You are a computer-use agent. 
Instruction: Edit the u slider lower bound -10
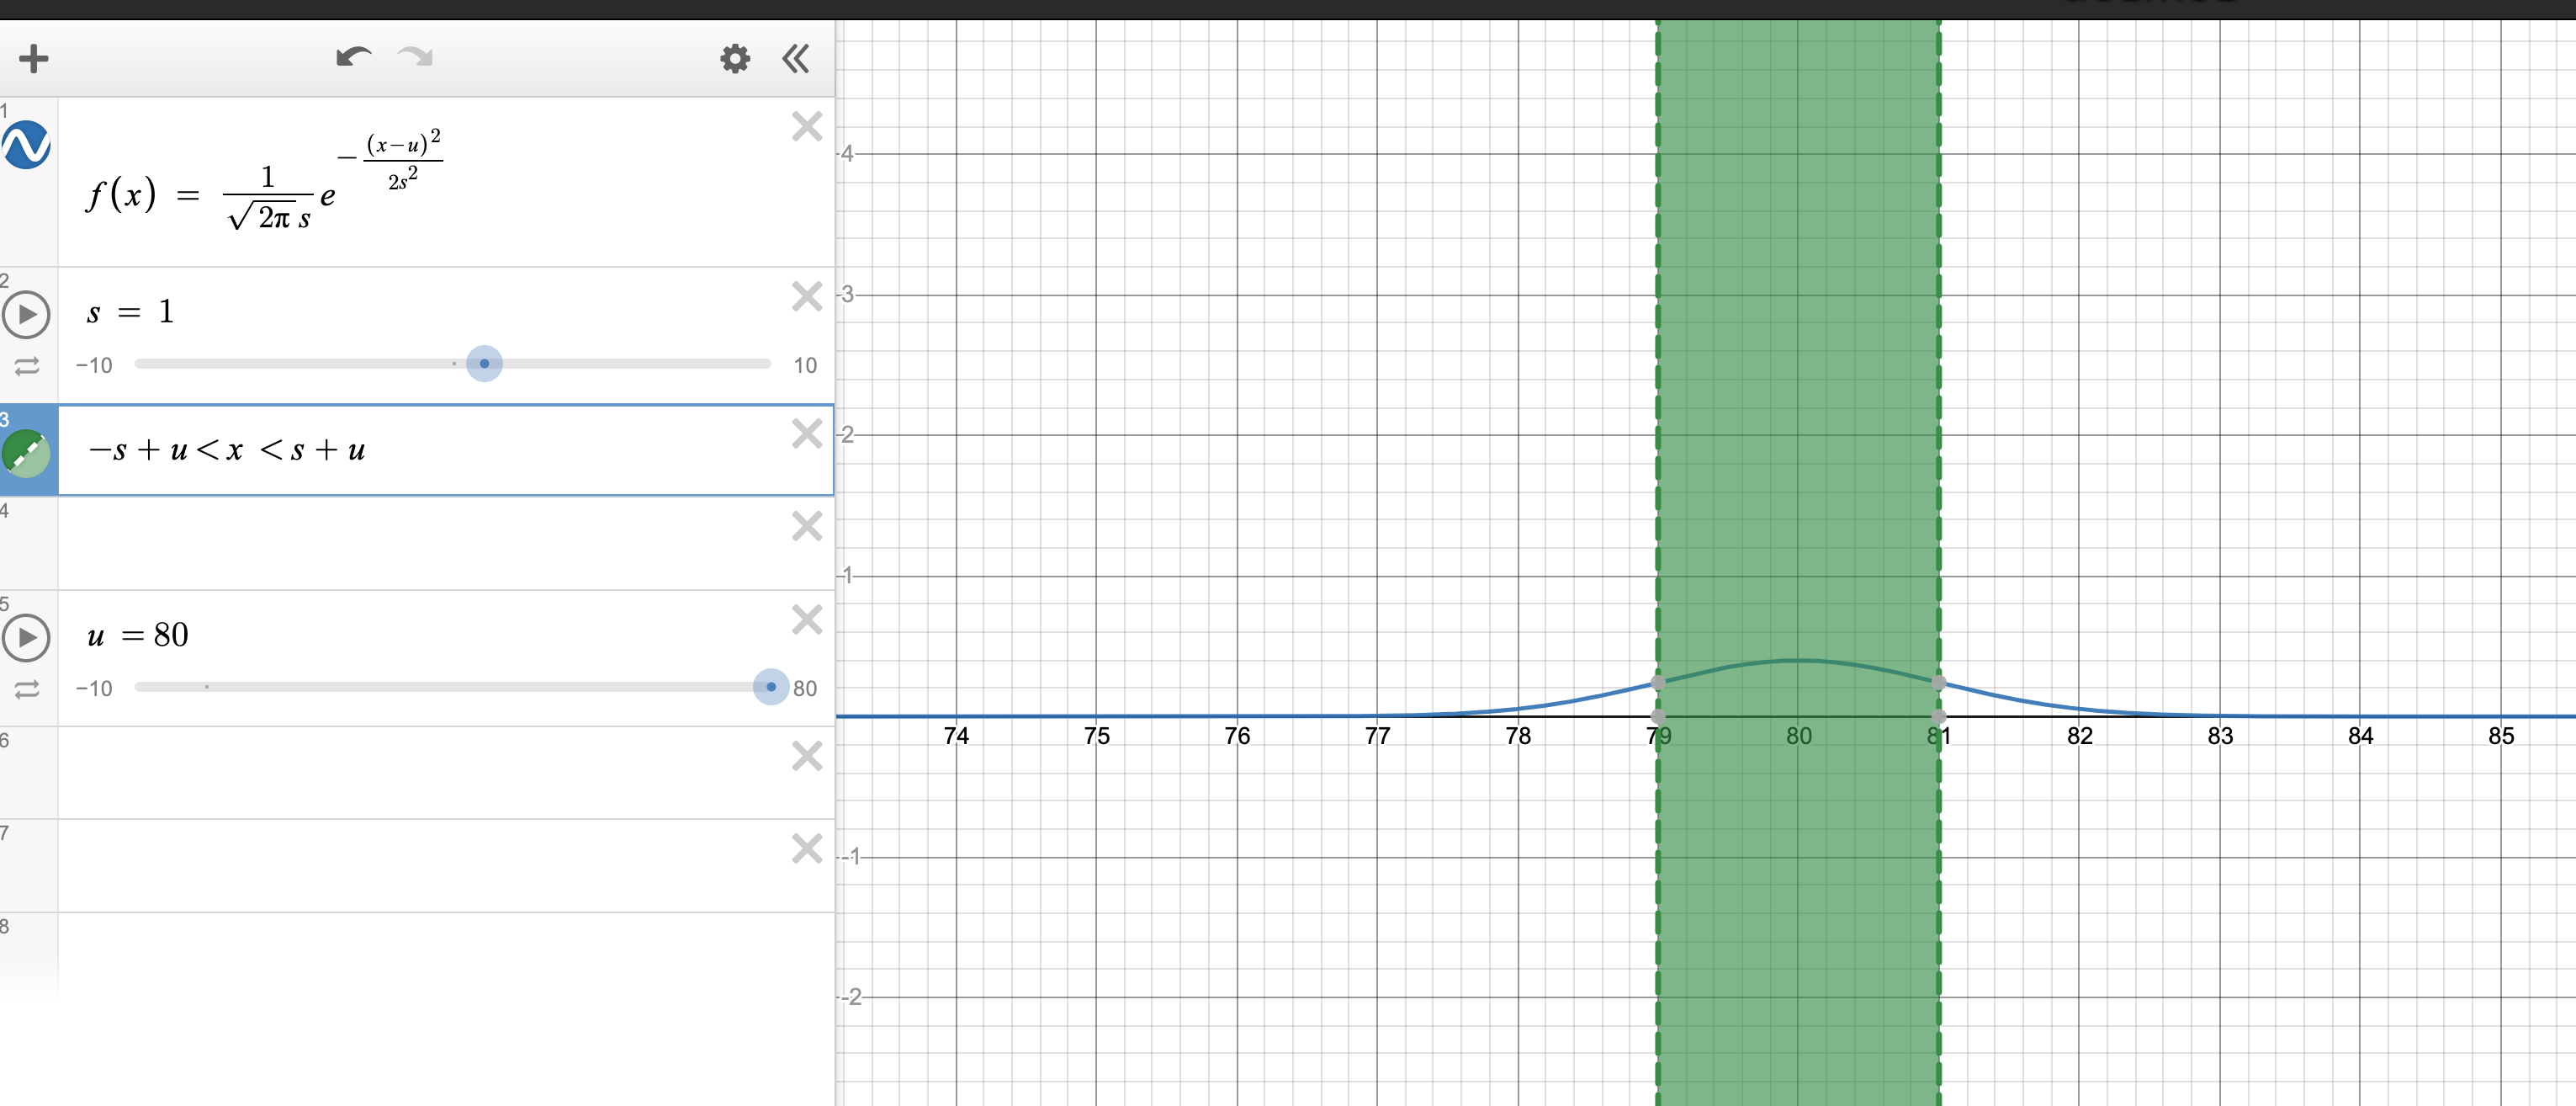point(94,689)
